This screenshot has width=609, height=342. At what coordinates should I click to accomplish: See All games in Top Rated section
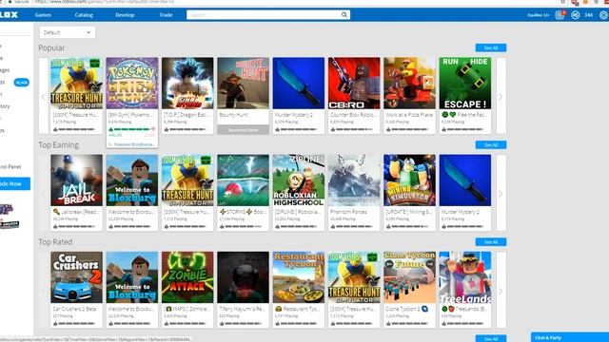pos(491,241)
